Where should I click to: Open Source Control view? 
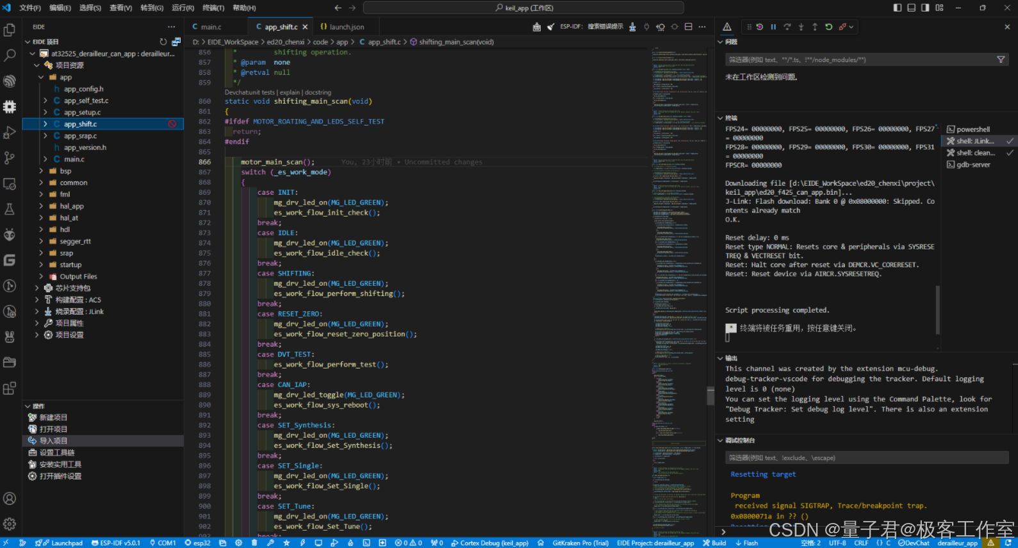pos(10,158)
